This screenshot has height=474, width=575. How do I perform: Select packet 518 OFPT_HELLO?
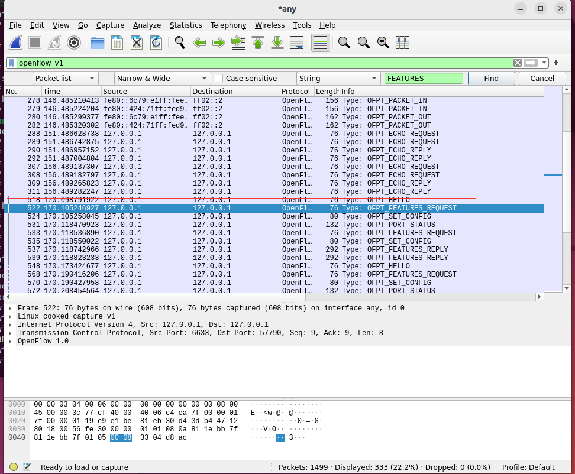273,200
